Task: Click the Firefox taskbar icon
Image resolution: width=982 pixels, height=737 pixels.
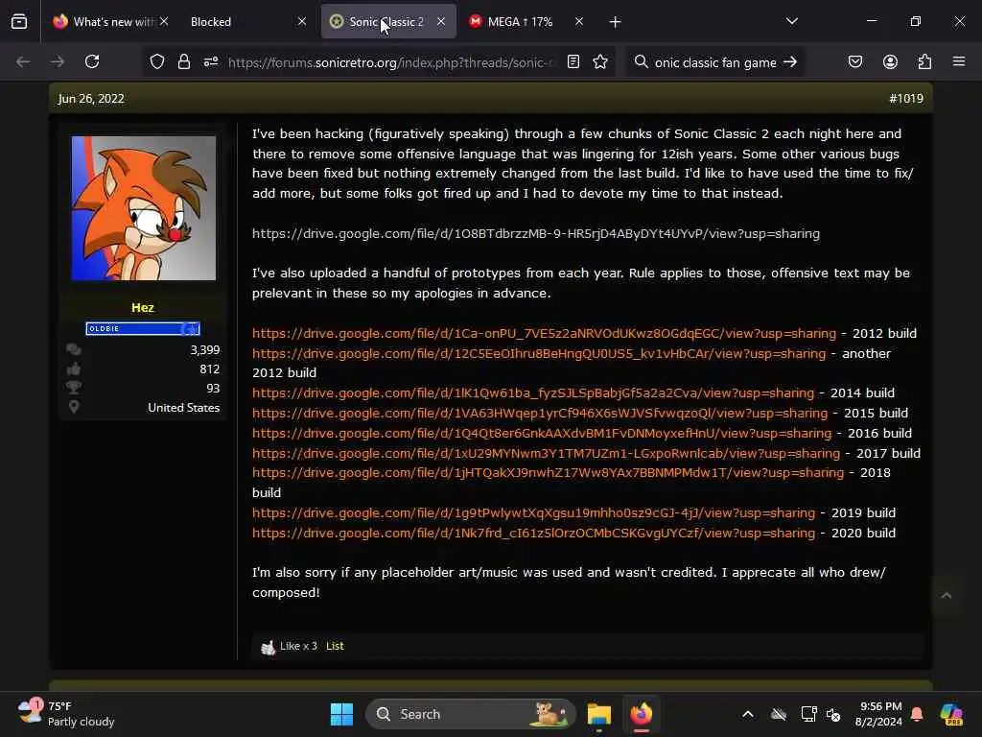Action: 642,714
